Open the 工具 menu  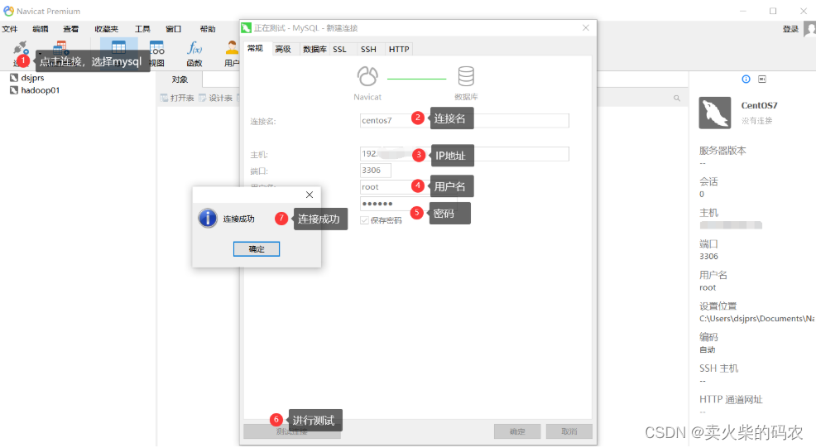click(x=142, y=29)
